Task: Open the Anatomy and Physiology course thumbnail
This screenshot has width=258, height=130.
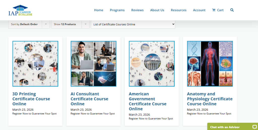Action: coord(210,64)
